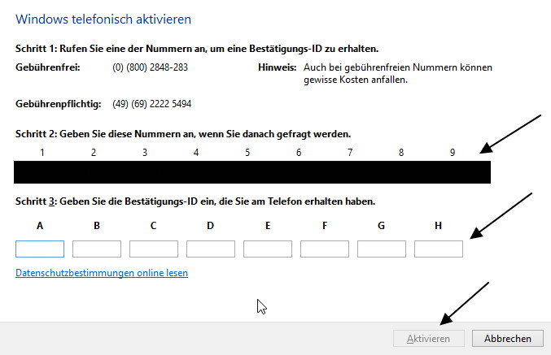Click column number 5 of installation ID
551x355 pixels.
click(x=247, y=153)
